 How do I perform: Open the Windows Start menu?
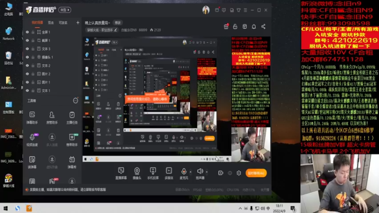[x=6, y=208]
